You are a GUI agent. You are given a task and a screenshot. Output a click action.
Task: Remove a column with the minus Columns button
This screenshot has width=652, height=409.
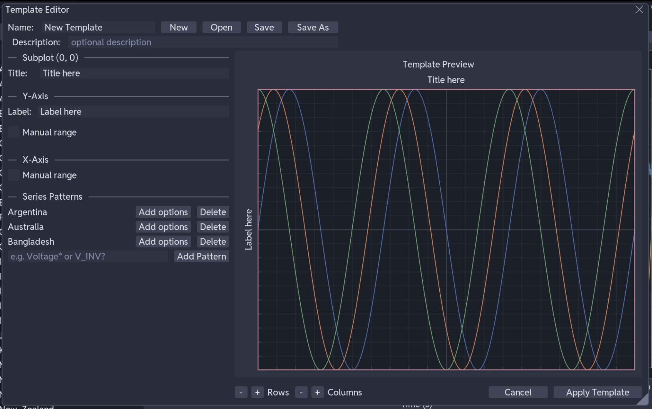pos(301,392)
